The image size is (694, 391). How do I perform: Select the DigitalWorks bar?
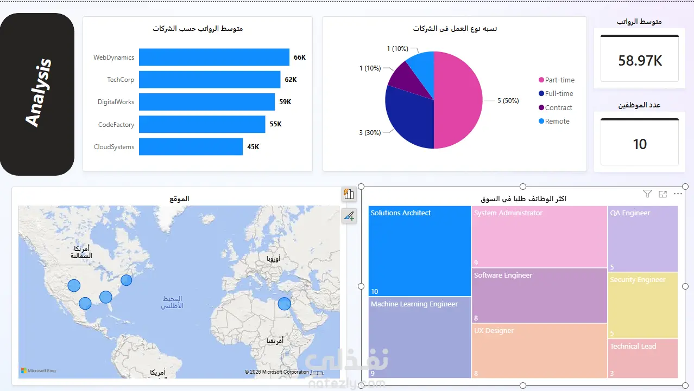point(207,102)
